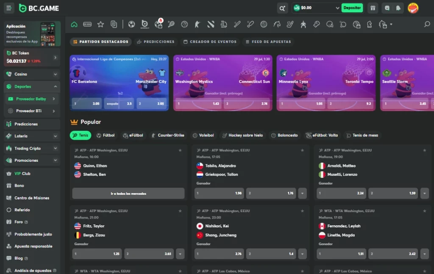Bet on empate at 3.5
Viewport: 434px width, 274px height.
pyautogui.click(x=119, y=104)
